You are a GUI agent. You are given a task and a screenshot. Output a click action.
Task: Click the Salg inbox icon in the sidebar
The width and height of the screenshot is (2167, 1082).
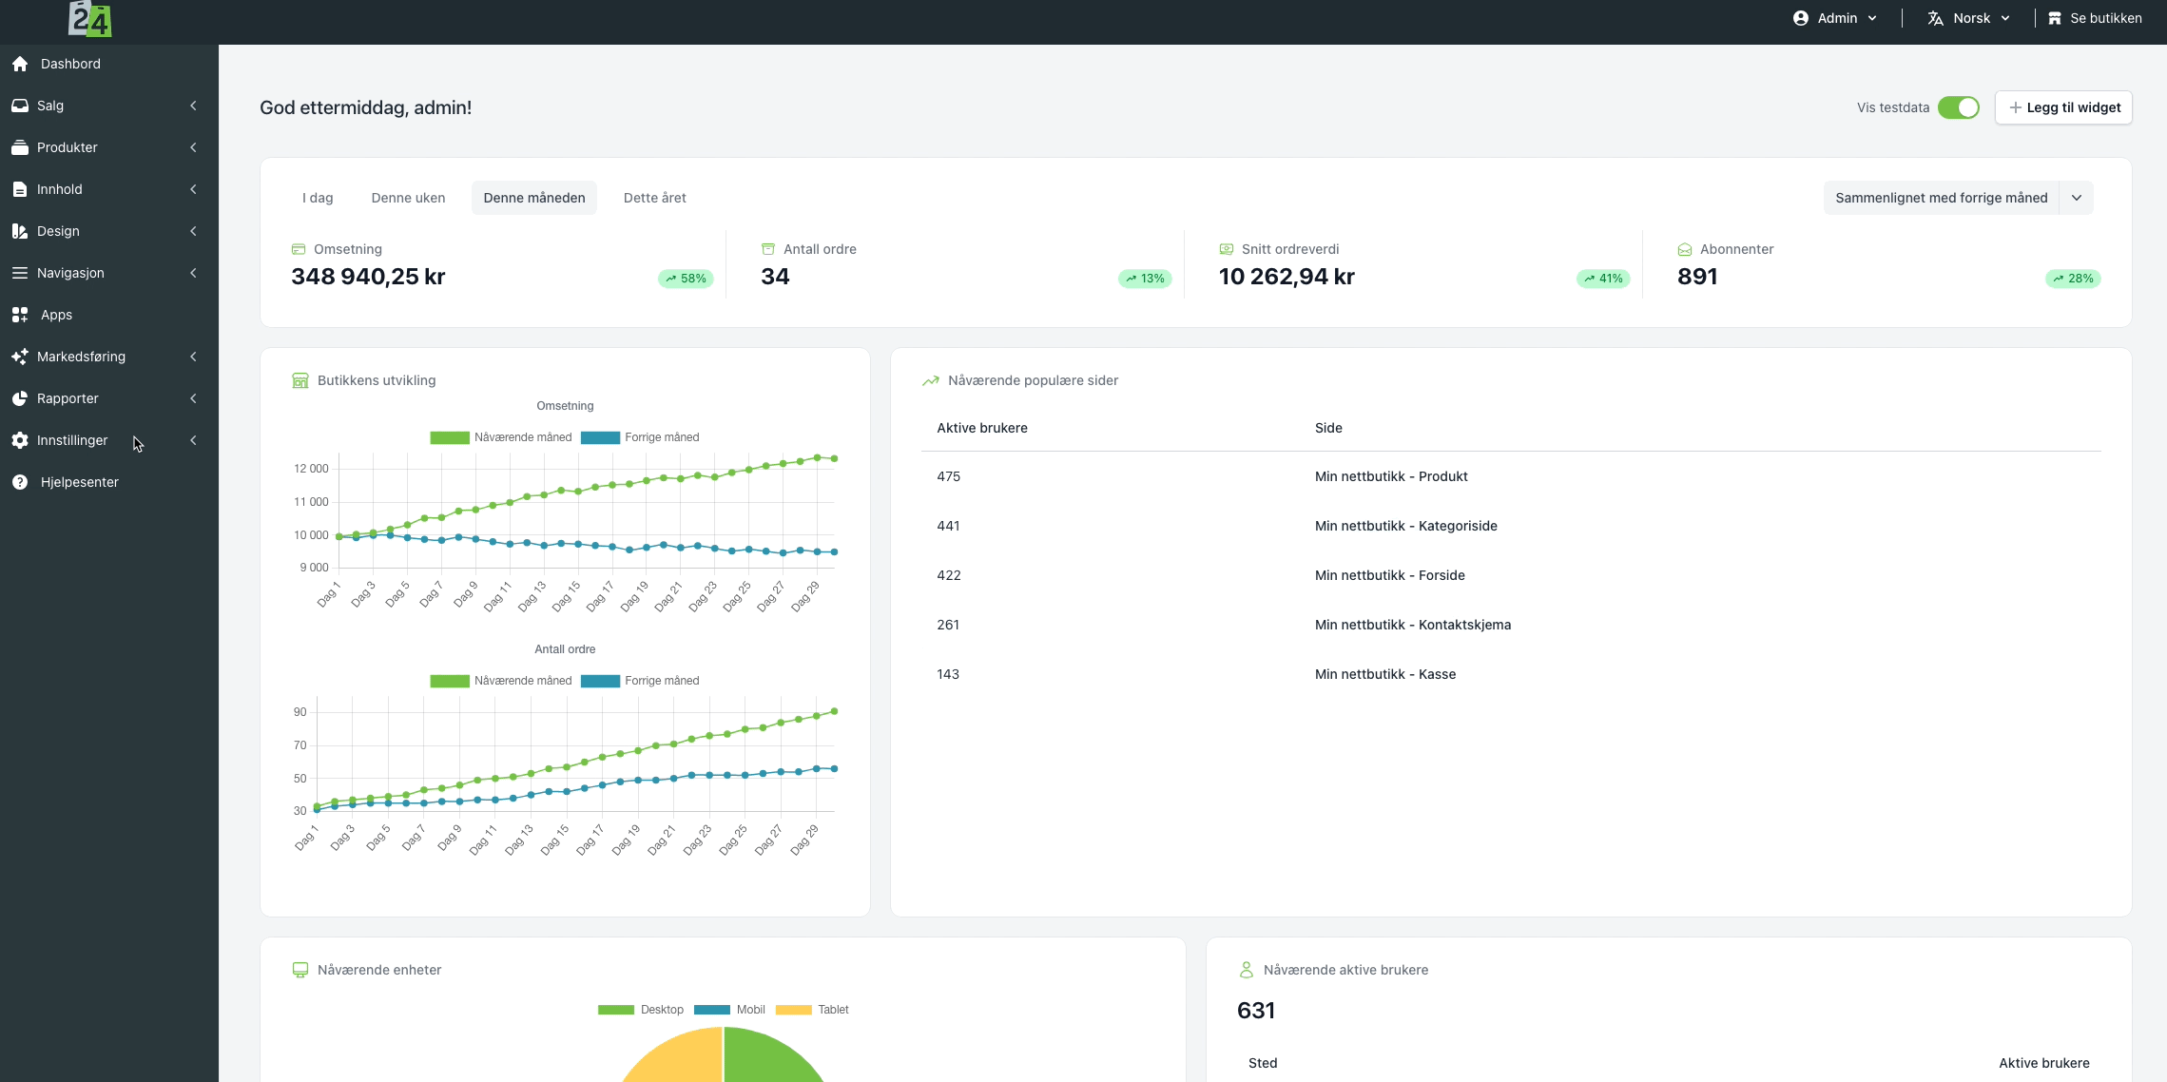[x=20, y=106]
